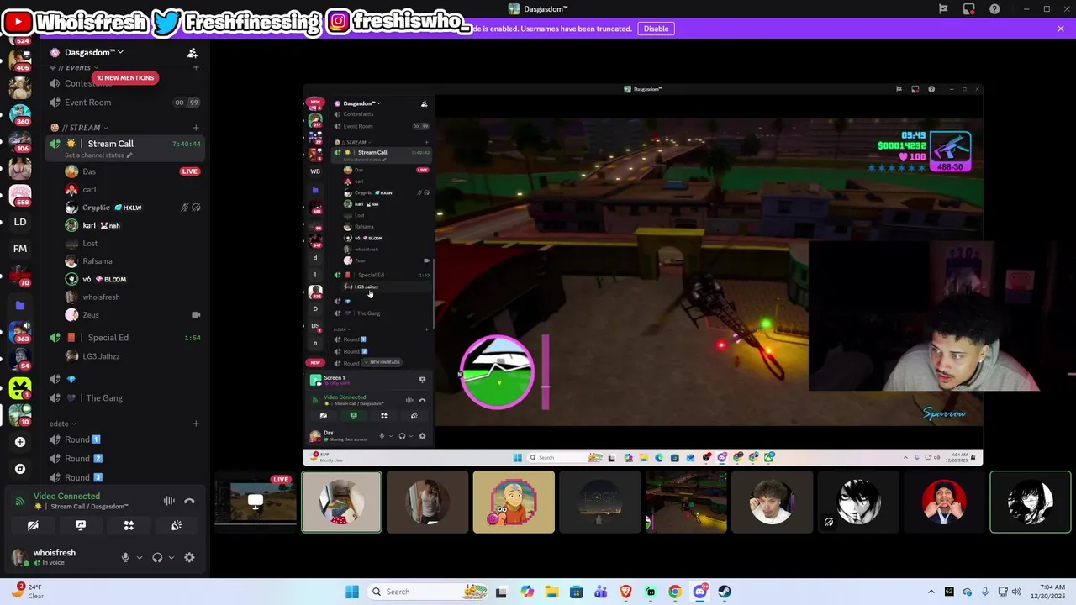Click the 10 New Mentions pill
Viewport: 1076px width, 605px height.
(125, 78)
